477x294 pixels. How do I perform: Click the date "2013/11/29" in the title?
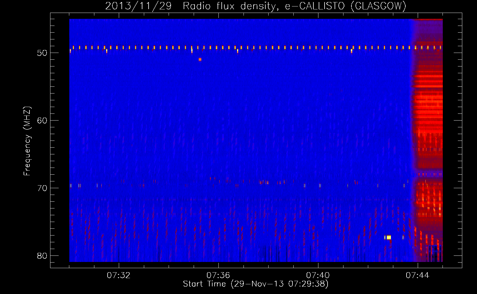pos(138,6)
